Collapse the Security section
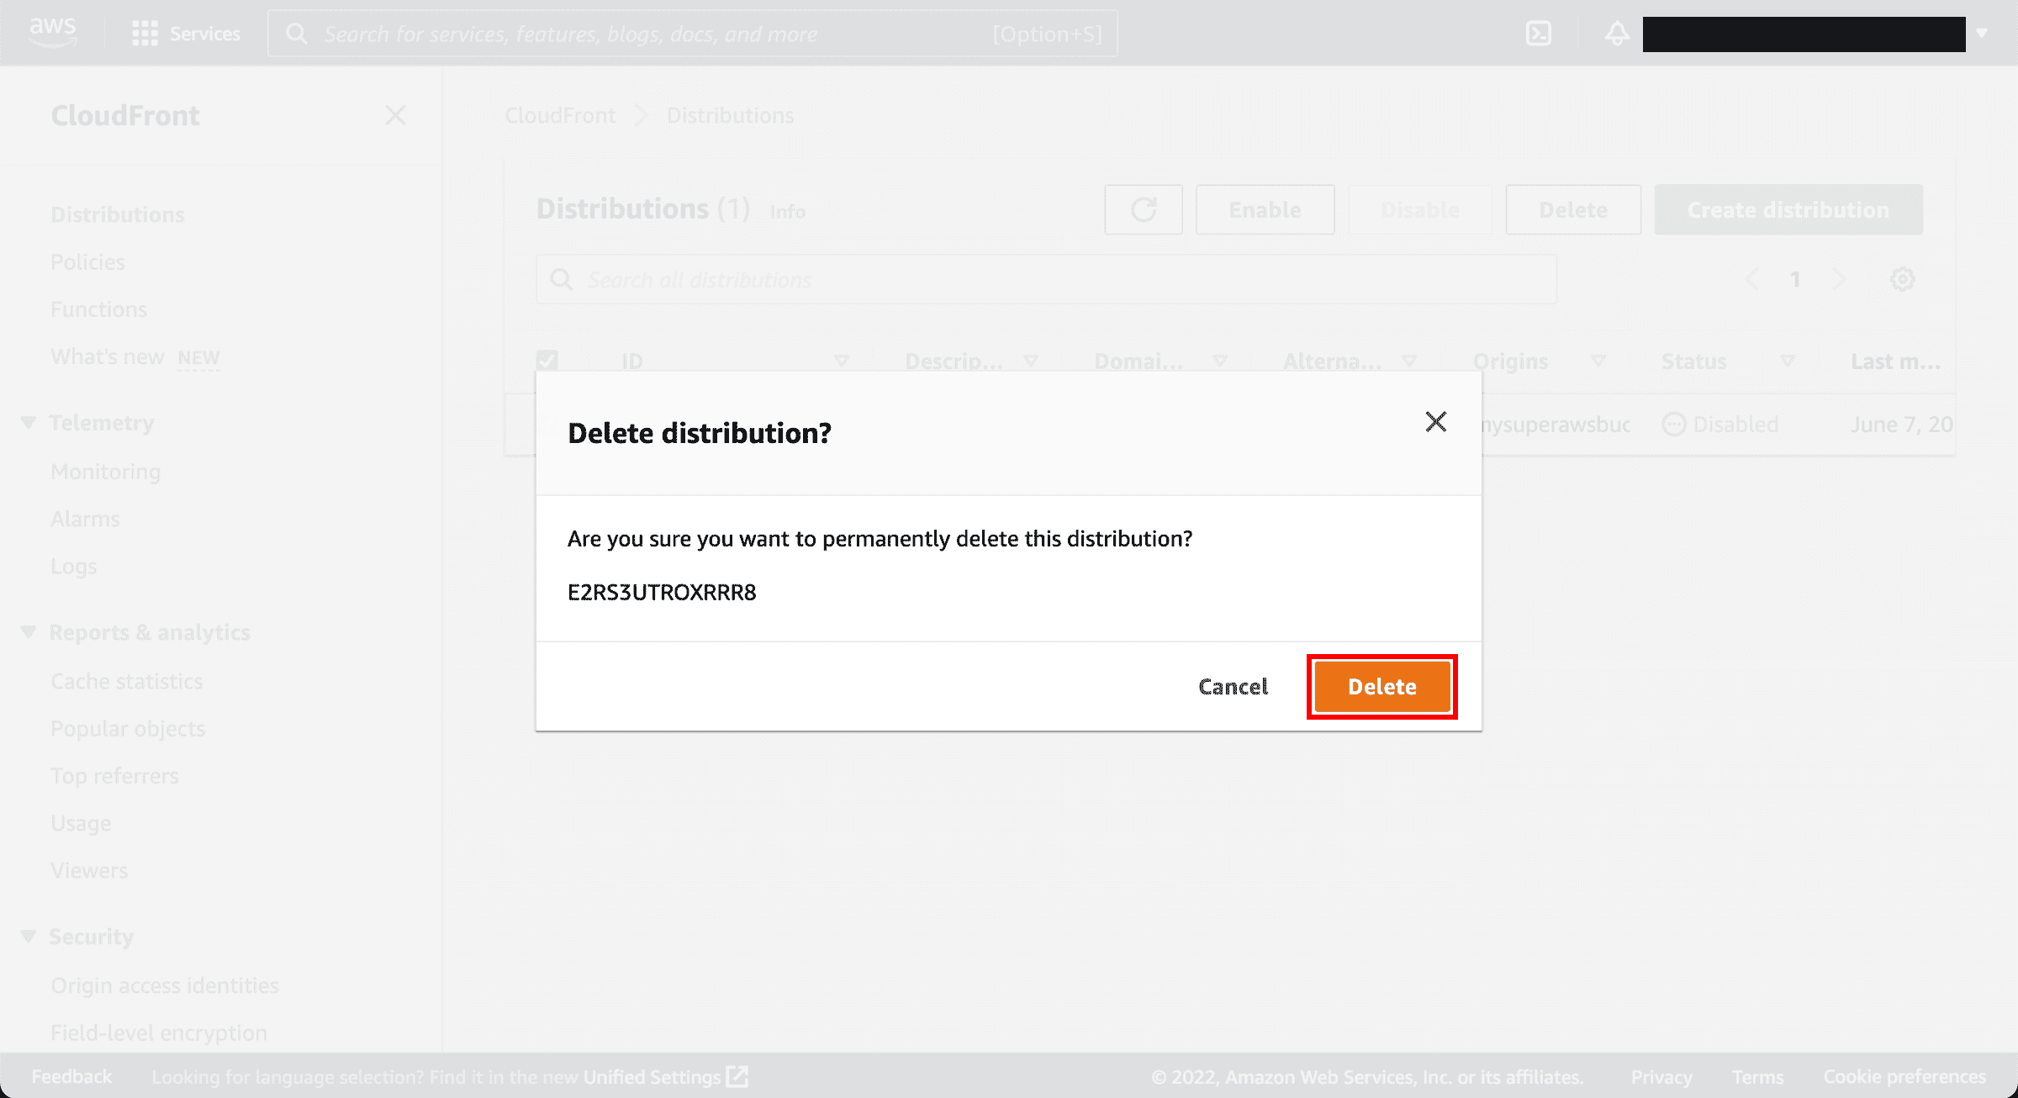 click(x=28, y=936)
